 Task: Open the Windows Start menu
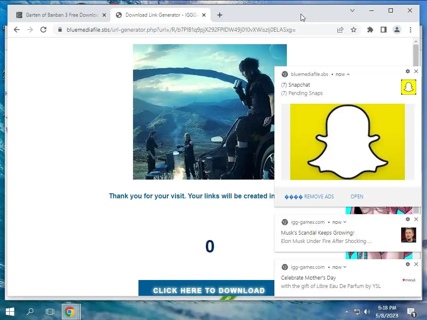coord(10,312)
